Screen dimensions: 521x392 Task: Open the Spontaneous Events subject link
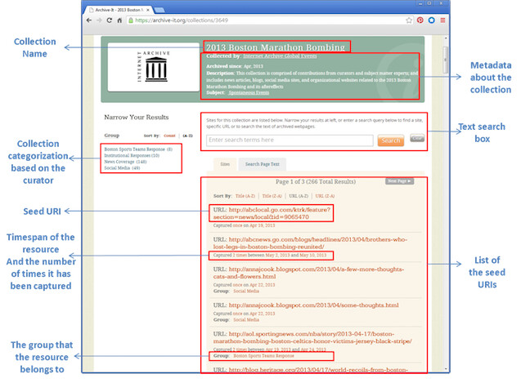249,92
